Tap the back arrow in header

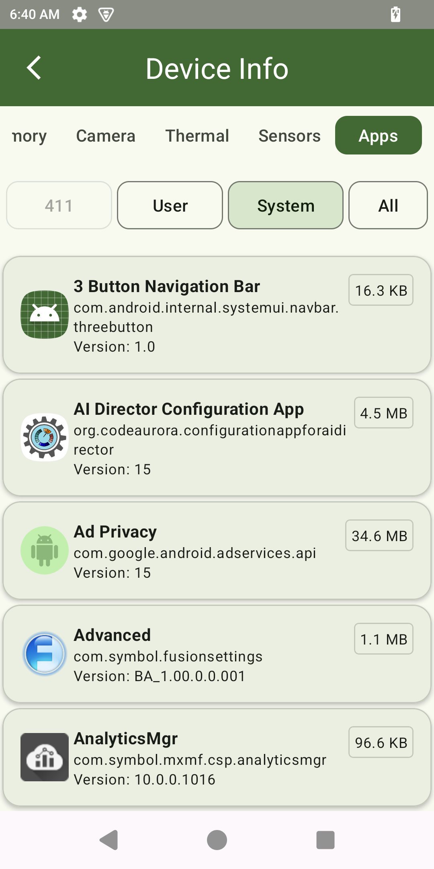pyautogui.click(x=35, y=68)
